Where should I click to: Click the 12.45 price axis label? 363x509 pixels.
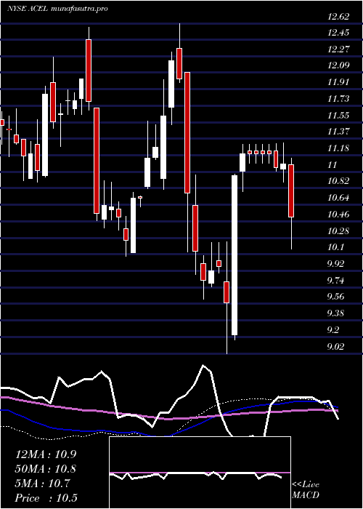tap(338, 33)
